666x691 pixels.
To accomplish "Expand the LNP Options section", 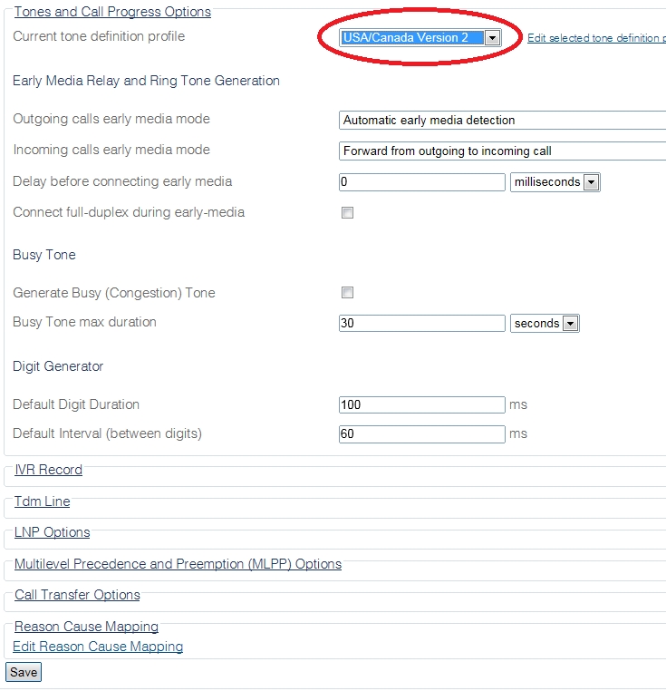I will tap(52, 532).
